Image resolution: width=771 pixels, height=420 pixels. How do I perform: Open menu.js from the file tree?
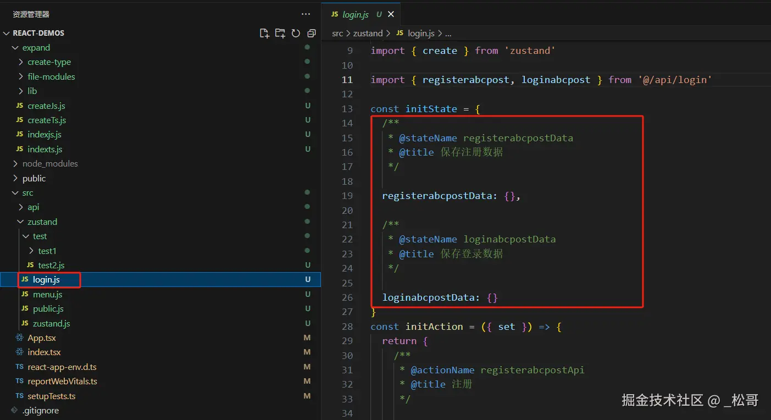click(x=47, y=295)
